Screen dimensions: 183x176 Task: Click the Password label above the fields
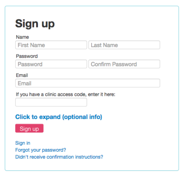27,56
